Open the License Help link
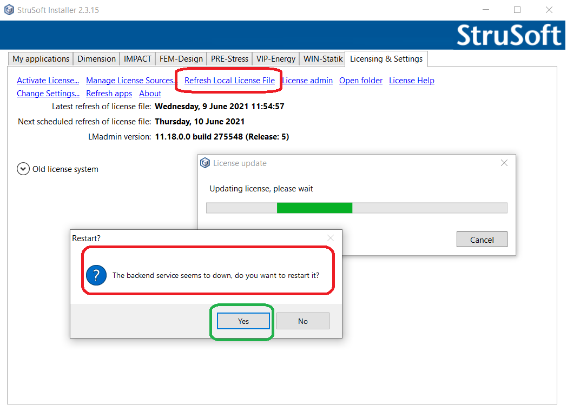This screenshot has width=567, height=405. click(x=412, y=81)
